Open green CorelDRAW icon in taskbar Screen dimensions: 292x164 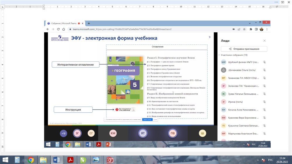click(83, 160)
